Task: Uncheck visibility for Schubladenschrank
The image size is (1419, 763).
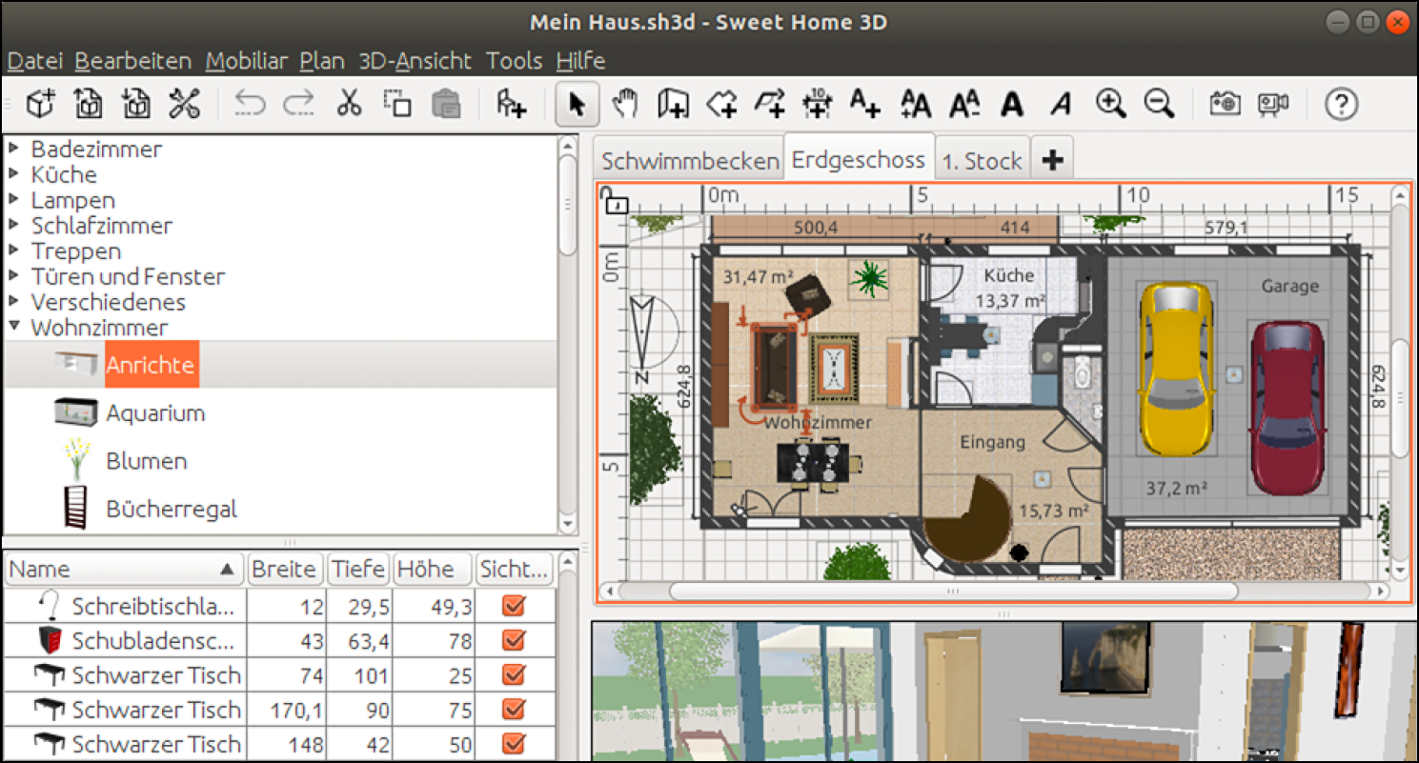Action: pos(515,640)
